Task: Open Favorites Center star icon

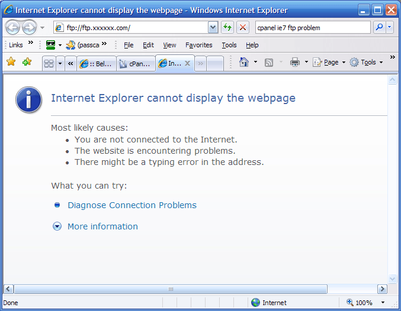Action: click(11, 61)
